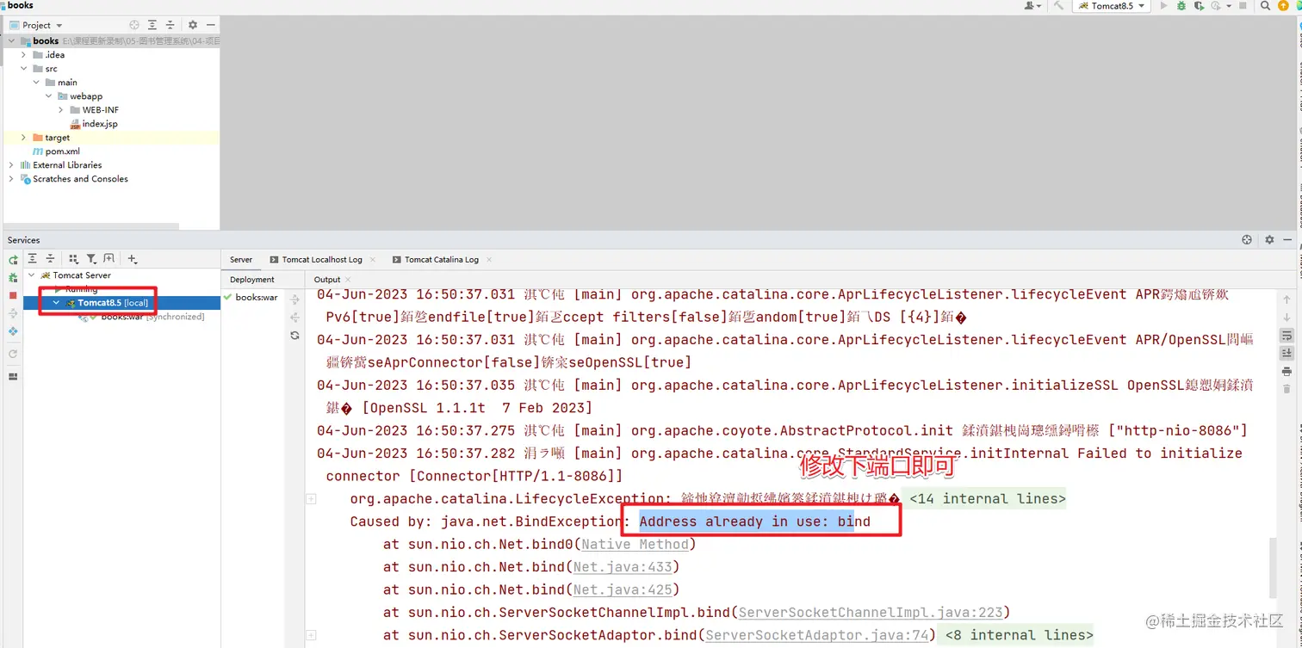
Task: Click the Stop square in top toolbar
Action: click(1243, 6)
